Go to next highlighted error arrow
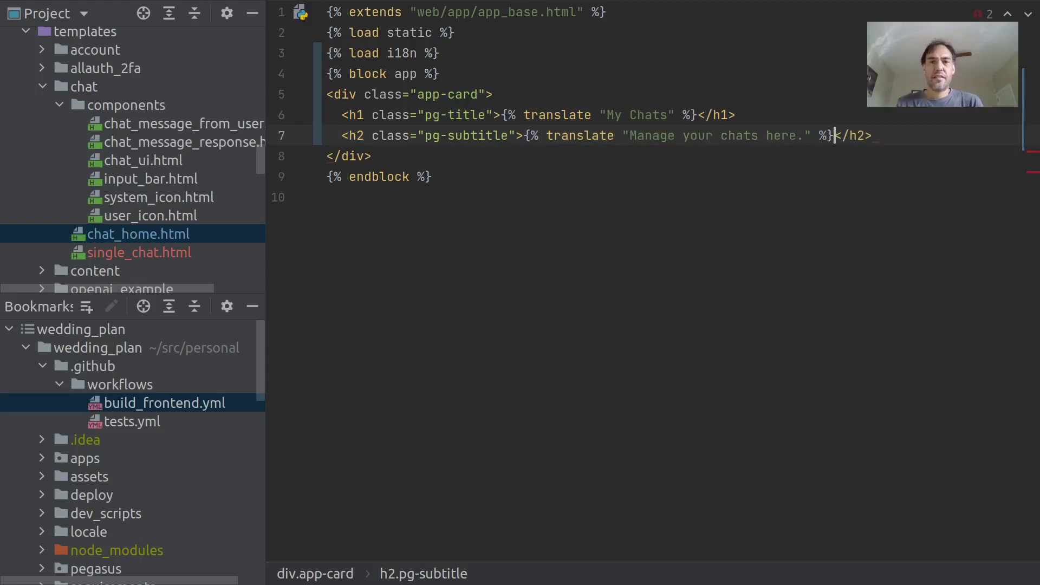This screenshot has height=585, width=1040. (1028, 14)
